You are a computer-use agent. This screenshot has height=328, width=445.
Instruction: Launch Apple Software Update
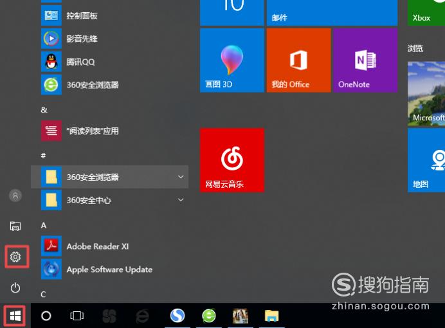point(109,269)
